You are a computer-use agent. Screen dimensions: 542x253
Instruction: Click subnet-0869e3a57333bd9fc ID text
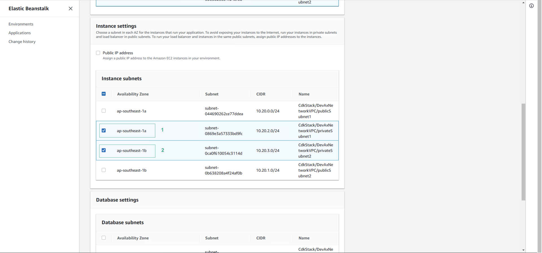click(224, 131)
